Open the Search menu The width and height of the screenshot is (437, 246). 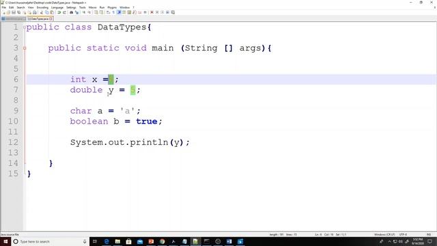20,8
